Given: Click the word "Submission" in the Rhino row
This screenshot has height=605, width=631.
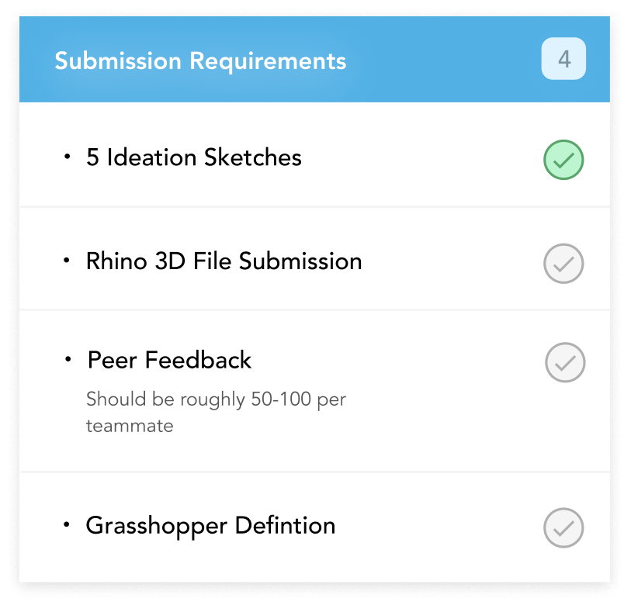Looking at the screenshot, I should pyautogui.click(x=300, y=261).
